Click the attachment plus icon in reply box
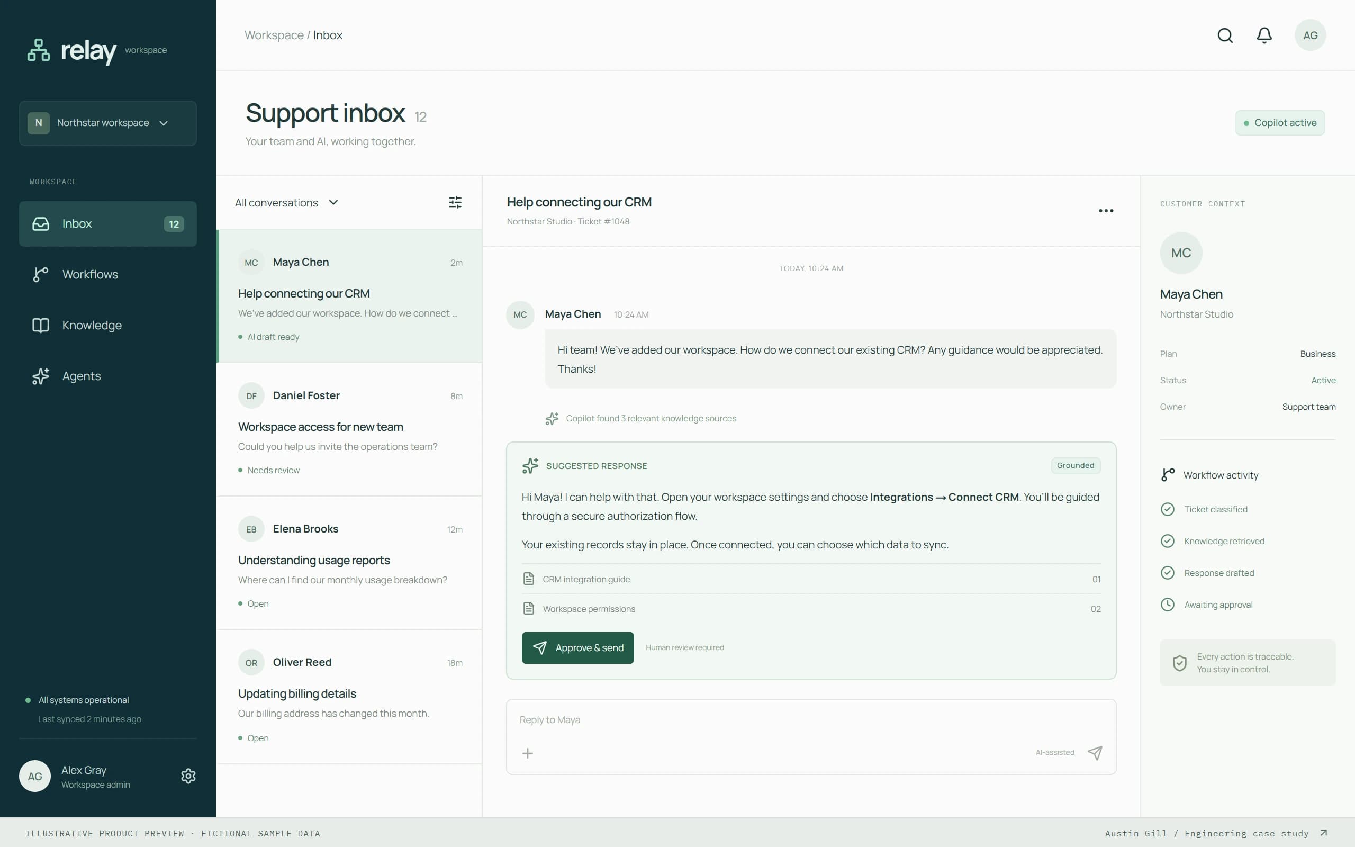1355x847 pixels. coord(527,753)
